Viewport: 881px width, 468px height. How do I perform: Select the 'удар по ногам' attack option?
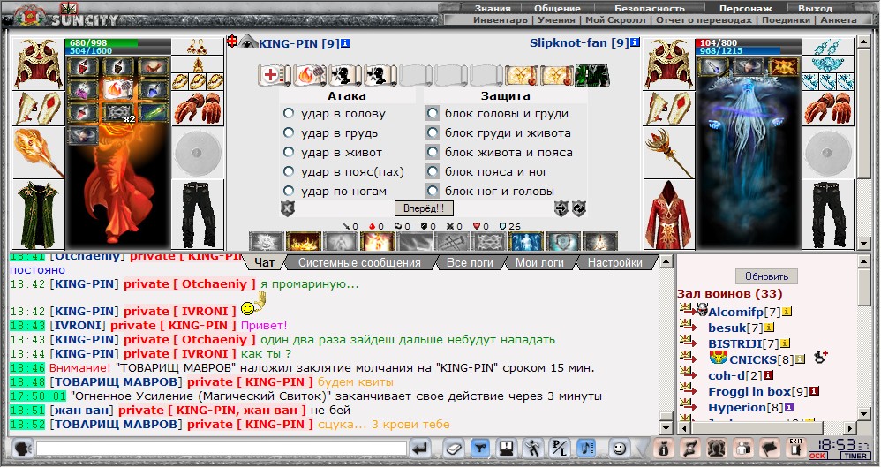pos(289,191)
